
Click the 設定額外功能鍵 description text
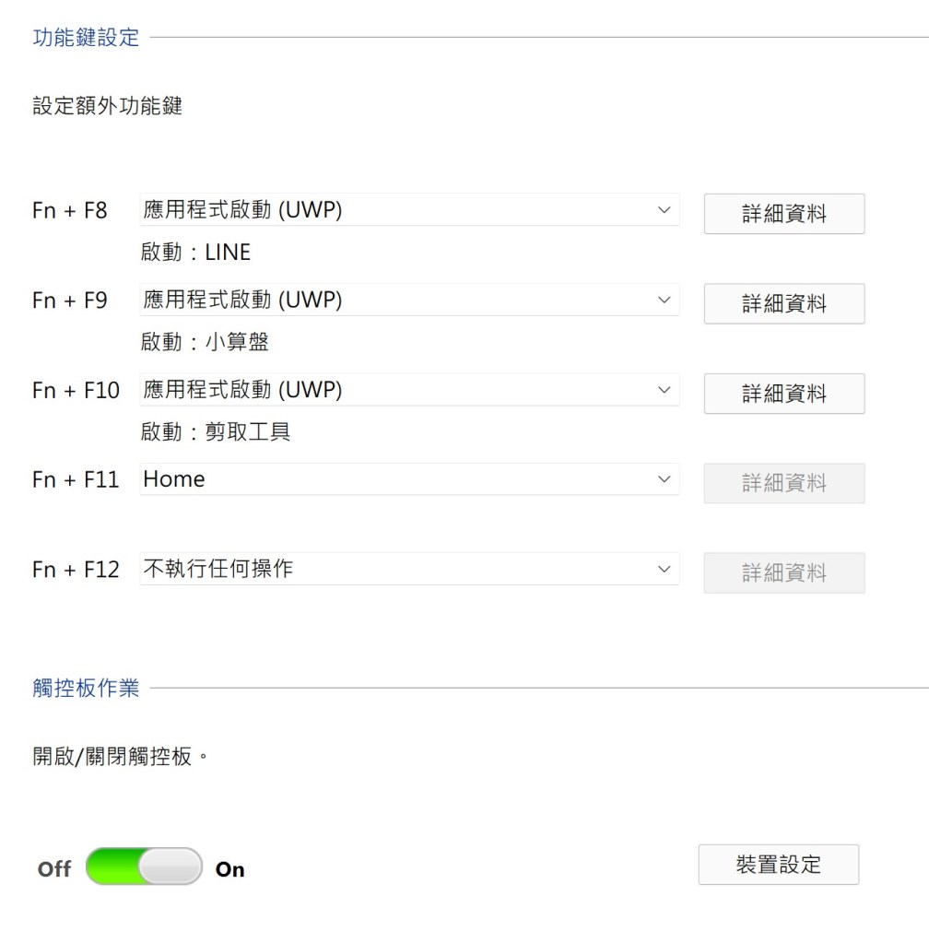click(108, 106)
